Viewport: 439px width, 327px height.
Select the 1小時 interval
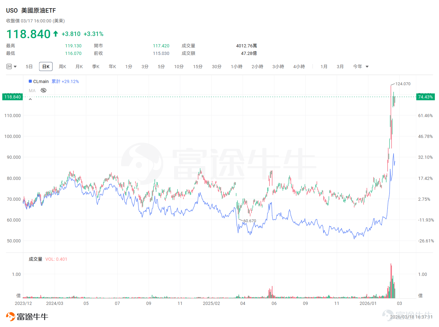pyautogui.click(x=237, y=67)
